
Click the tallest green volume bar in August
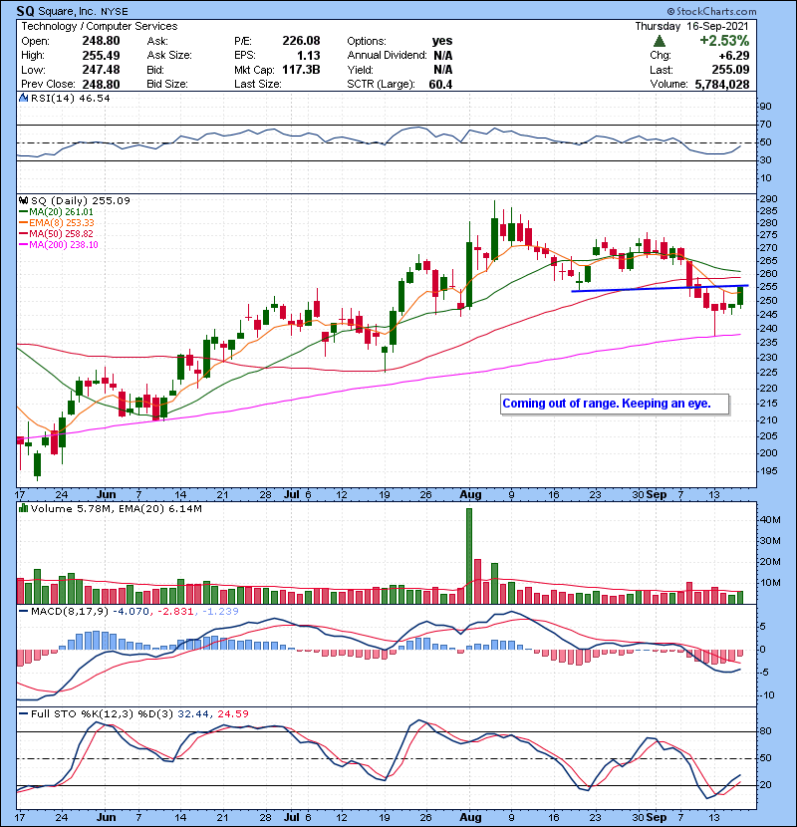[469, 556]
